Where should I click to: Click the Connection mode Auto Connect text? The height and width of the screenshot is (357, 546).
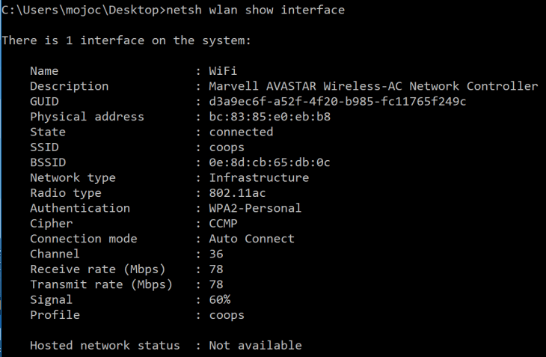pos(251,239)
